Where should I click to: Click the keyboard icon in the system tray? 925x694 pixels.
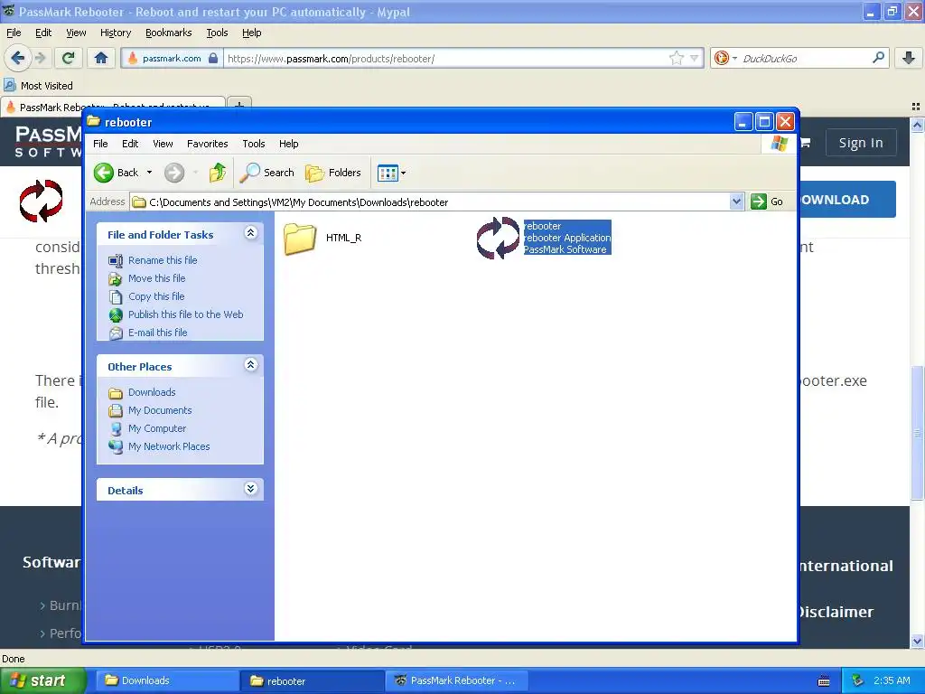click(824, 681)
